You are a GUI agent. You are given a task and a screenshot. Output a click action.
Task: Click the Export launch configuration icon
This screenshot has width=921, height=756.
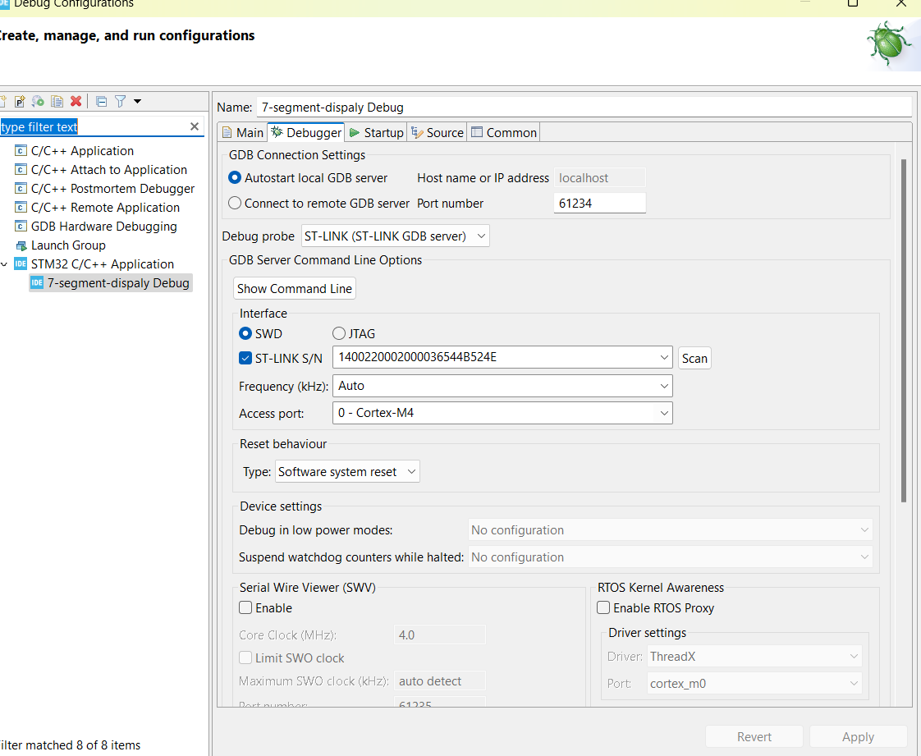[x=38, y=101]
